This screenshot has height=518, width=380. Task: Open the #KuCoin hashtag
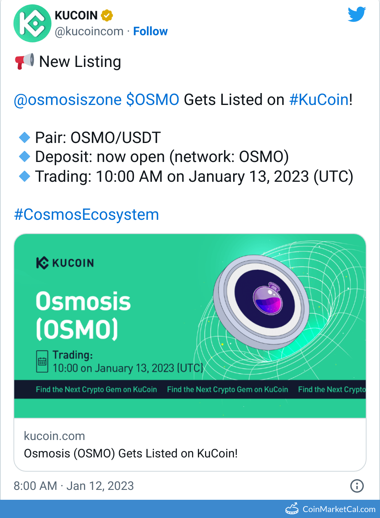tap(319, 100)
